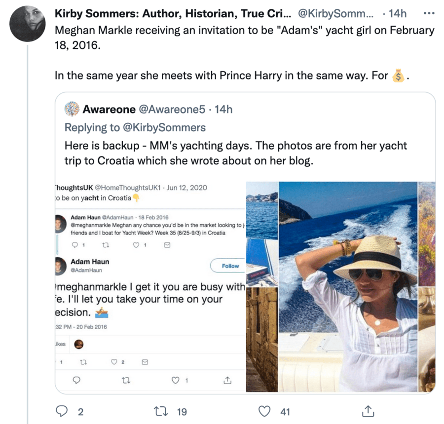This screenshot has width=444, height=424.
Task: Click the retweet icon in the quoted screenshot
Action: 126,380
